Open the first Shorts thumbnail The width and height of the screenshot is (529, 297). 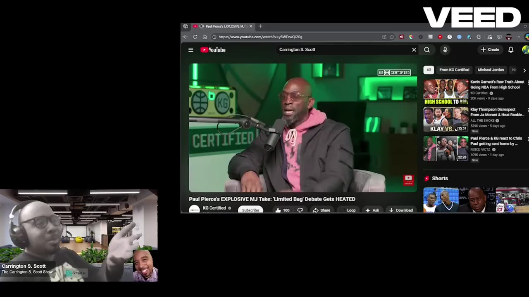(441, 200)
